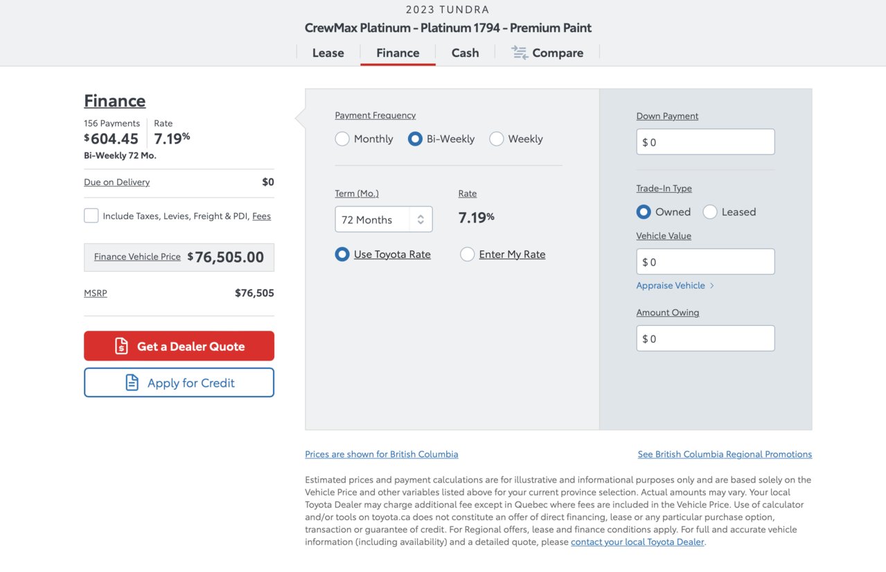Screen dimensions: 886x572
Task: Click the Finance heading link
Action: pyautogui.click(x=115, y=101)
